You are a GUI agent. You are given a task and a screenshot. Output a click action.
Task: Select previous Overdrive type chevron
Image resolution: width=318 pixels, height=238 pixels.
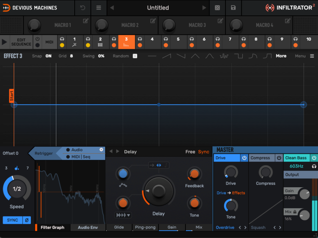pos(240,228)
